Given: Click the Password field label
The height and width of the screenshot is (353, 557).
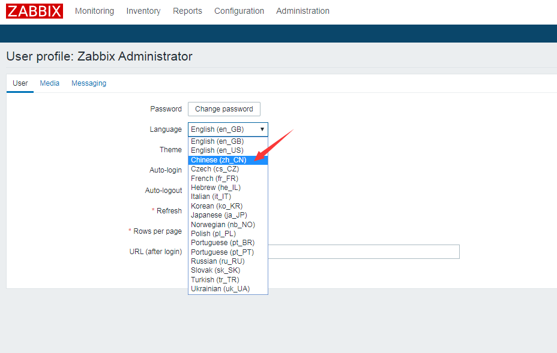Looking at the screenshot, I should tap(166, 109).
